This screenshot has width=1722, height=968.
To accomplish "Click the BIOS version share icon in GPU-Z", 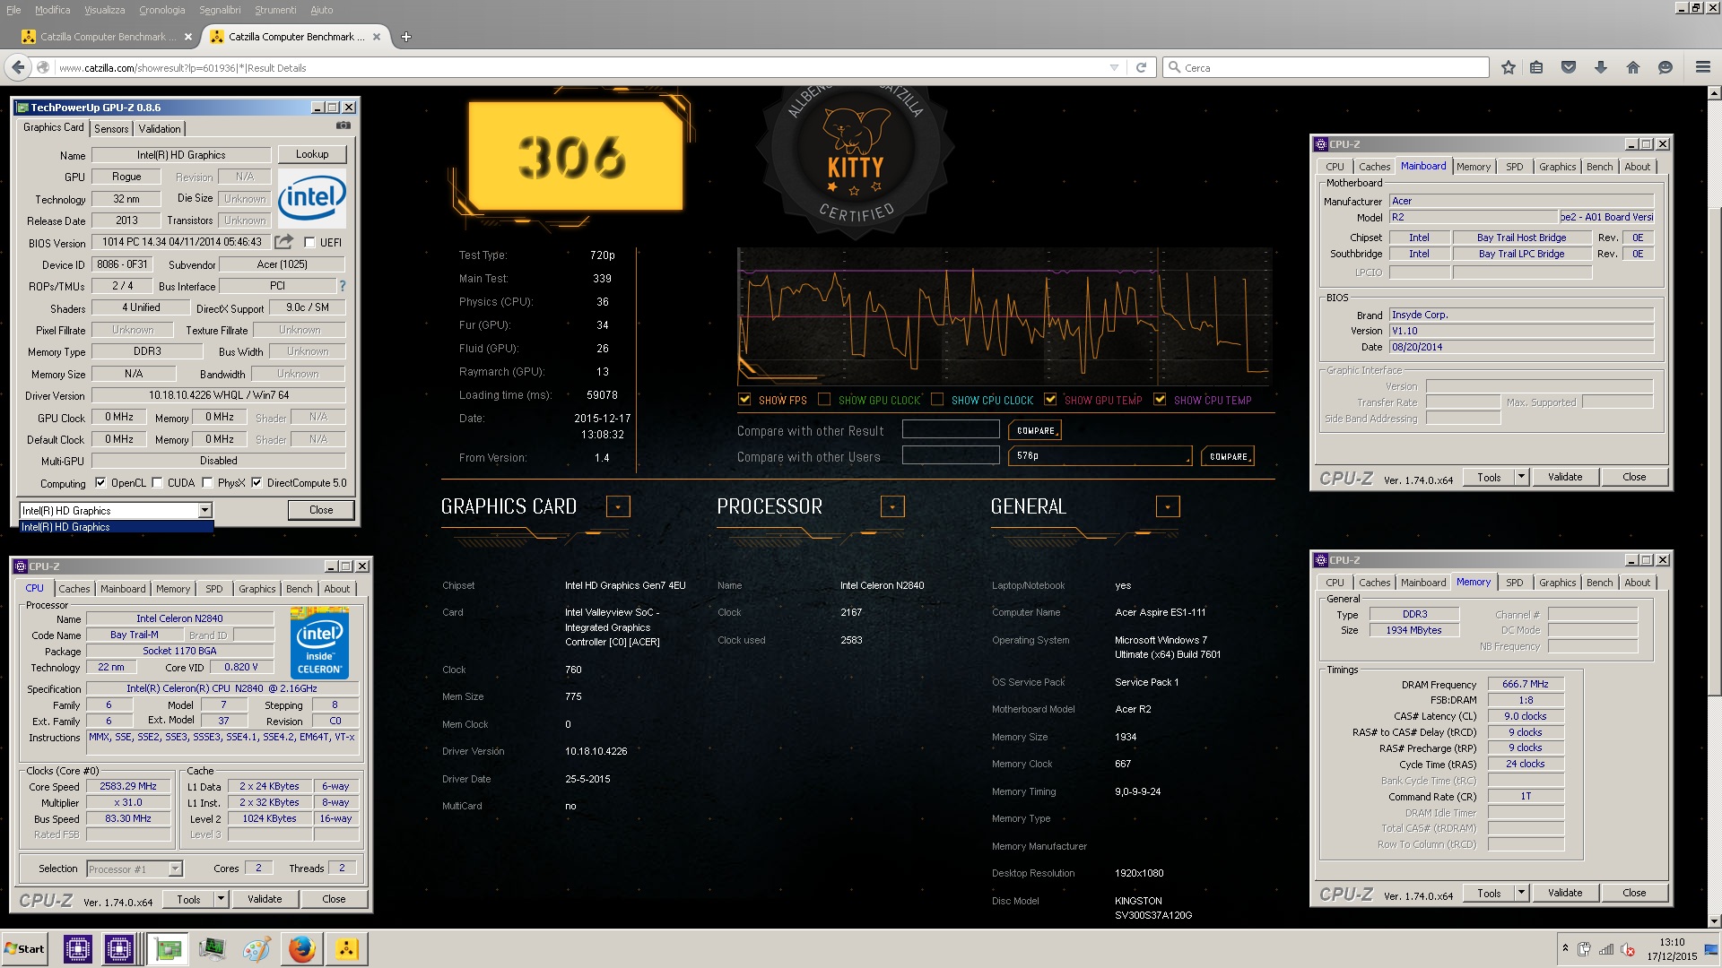I will pyautogui.click(x=283, y=241).
